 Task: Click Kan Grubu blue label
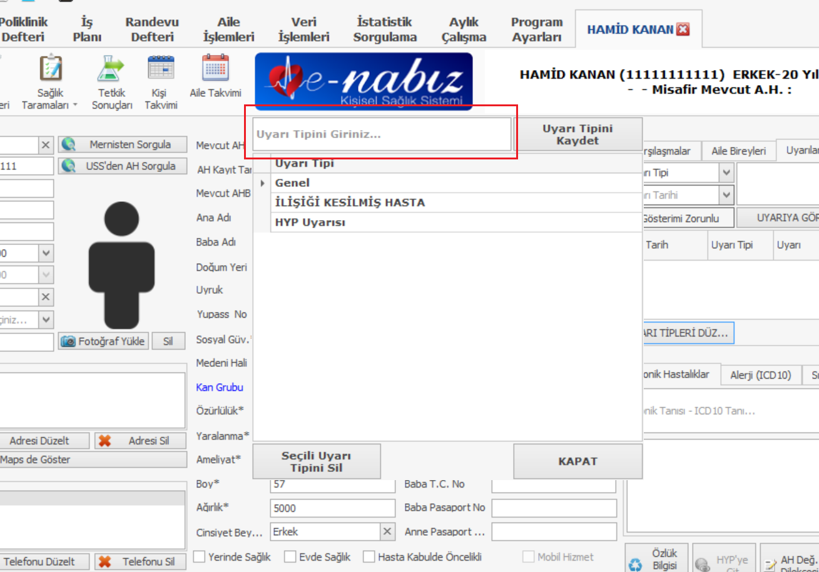(220, 388)
